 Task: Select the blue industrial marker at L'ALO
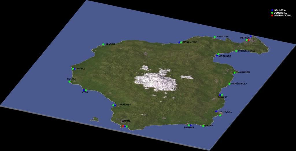(84, 90)
